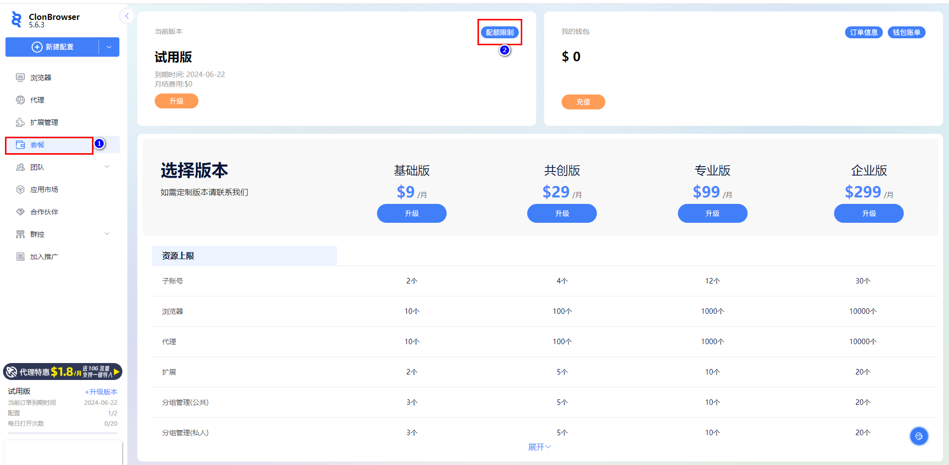Click the upgrade version link in sidebar

[101, 392]
